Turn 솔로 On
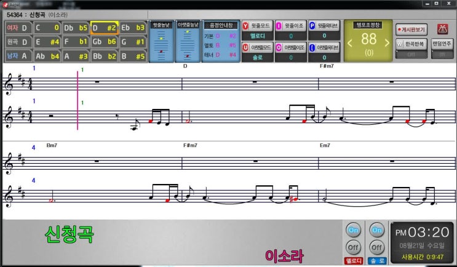The width and height of the screenshot is (457, 267). point(375,230)
